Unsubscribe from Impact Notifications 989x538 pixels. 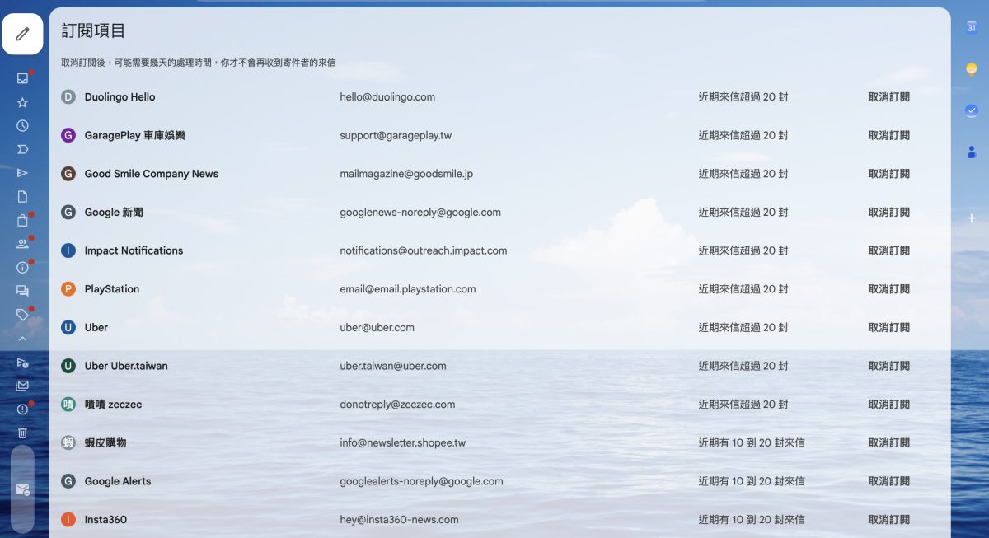[x=888, y=250]
